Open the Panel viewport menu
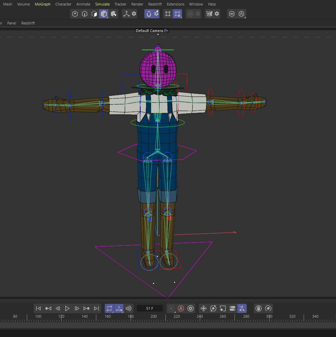336x337 pixels. [x=12, y=23]
